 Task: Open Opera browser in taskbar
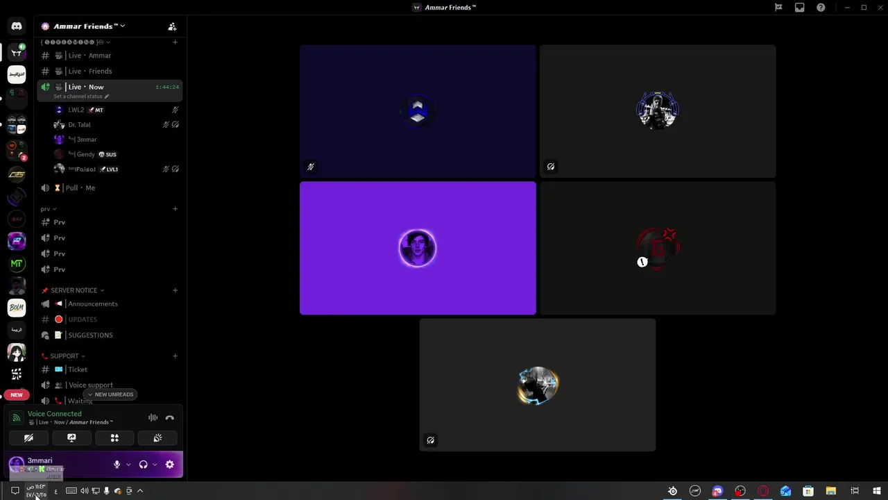[x=763, y=491]
